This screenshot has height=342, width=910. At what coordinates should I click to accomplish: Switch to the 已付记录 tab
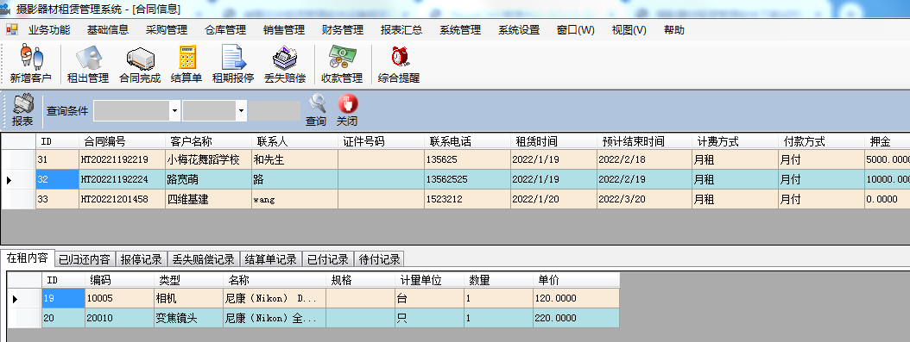pos(328,259)
